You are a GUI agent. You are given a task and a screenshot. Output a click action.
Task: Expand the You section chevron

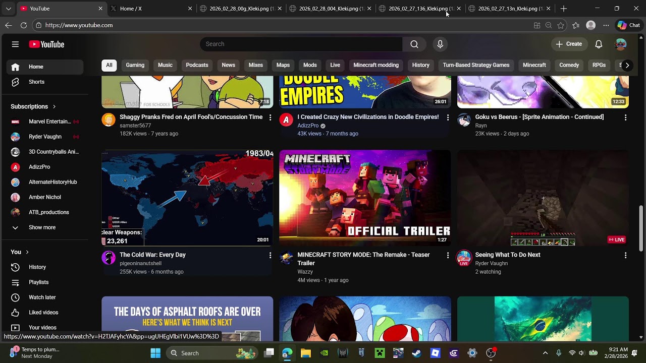pos(27,252)
